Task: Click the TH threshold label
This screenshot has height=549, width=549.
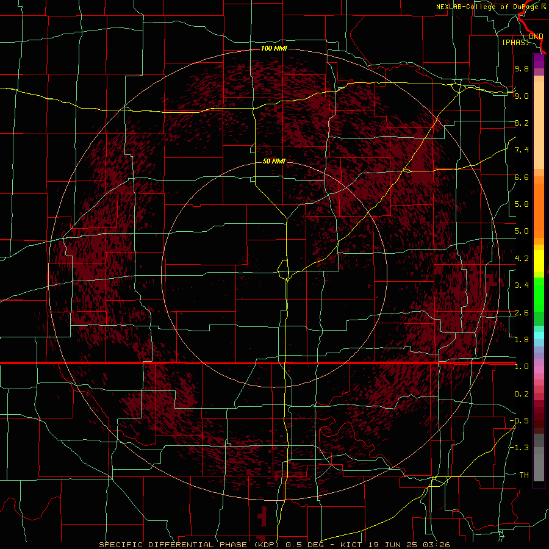Action: coord(524,475)
